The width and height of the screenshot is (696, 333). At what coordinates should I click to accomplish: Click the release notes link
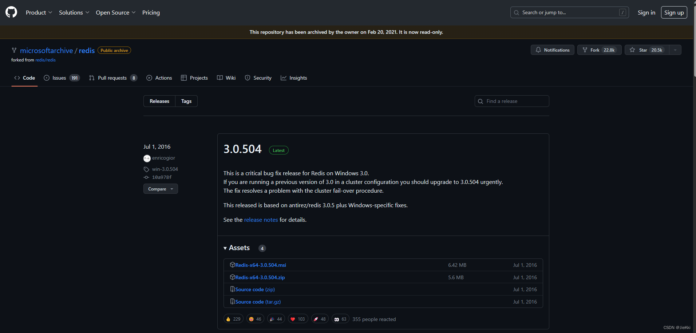tap(261, 220)
